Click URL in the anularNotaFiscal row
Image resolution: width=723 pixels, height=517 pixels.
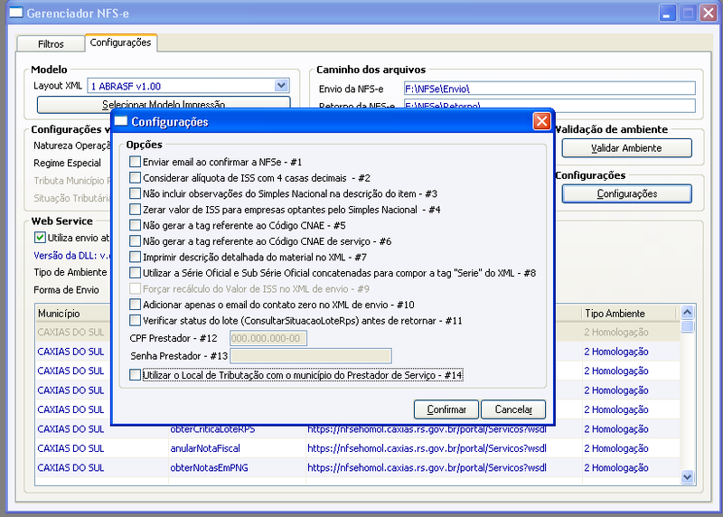427,448
